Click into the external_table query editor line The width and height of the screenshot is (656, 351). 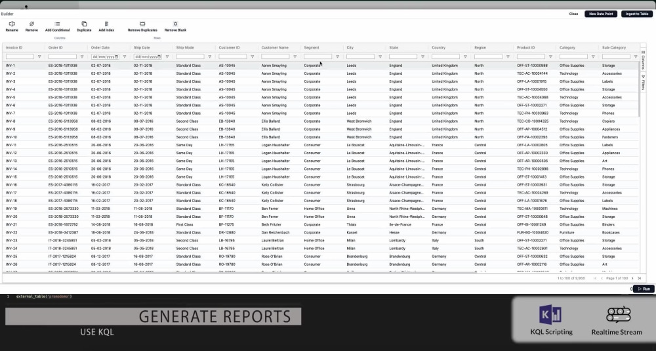pos(44,296)
